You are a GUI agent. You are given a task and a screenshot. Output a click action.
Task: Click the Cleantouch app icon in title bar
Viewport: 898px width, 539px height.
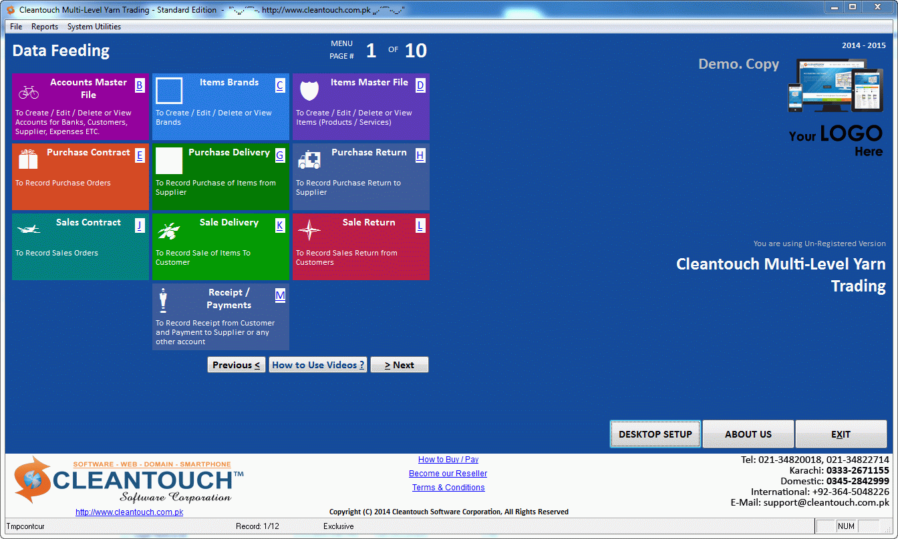[x=11, y=10]
